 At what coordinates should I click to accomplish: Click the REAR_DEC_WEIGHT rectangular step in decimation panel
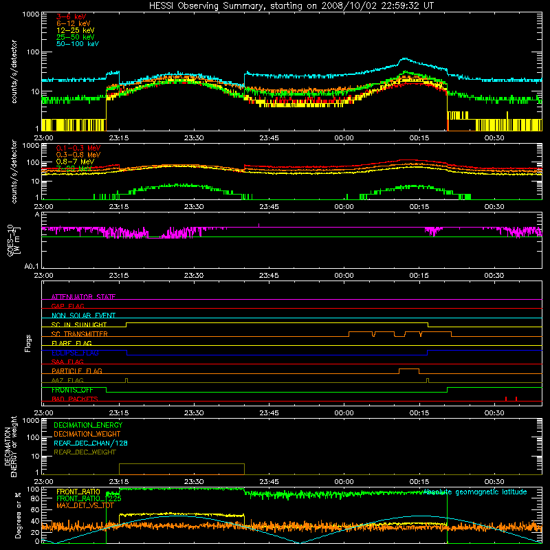pyautogui.click(x=181, y=469)
